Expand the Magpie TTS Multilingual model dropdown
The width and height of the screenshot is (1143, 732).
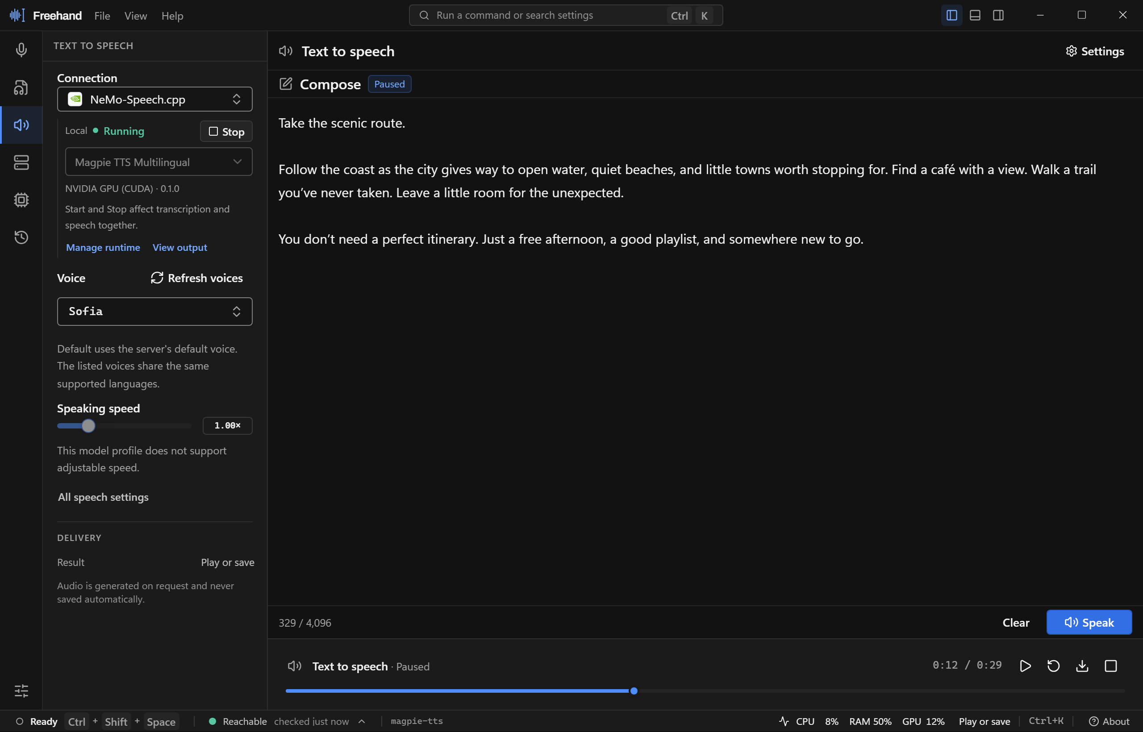159,162
